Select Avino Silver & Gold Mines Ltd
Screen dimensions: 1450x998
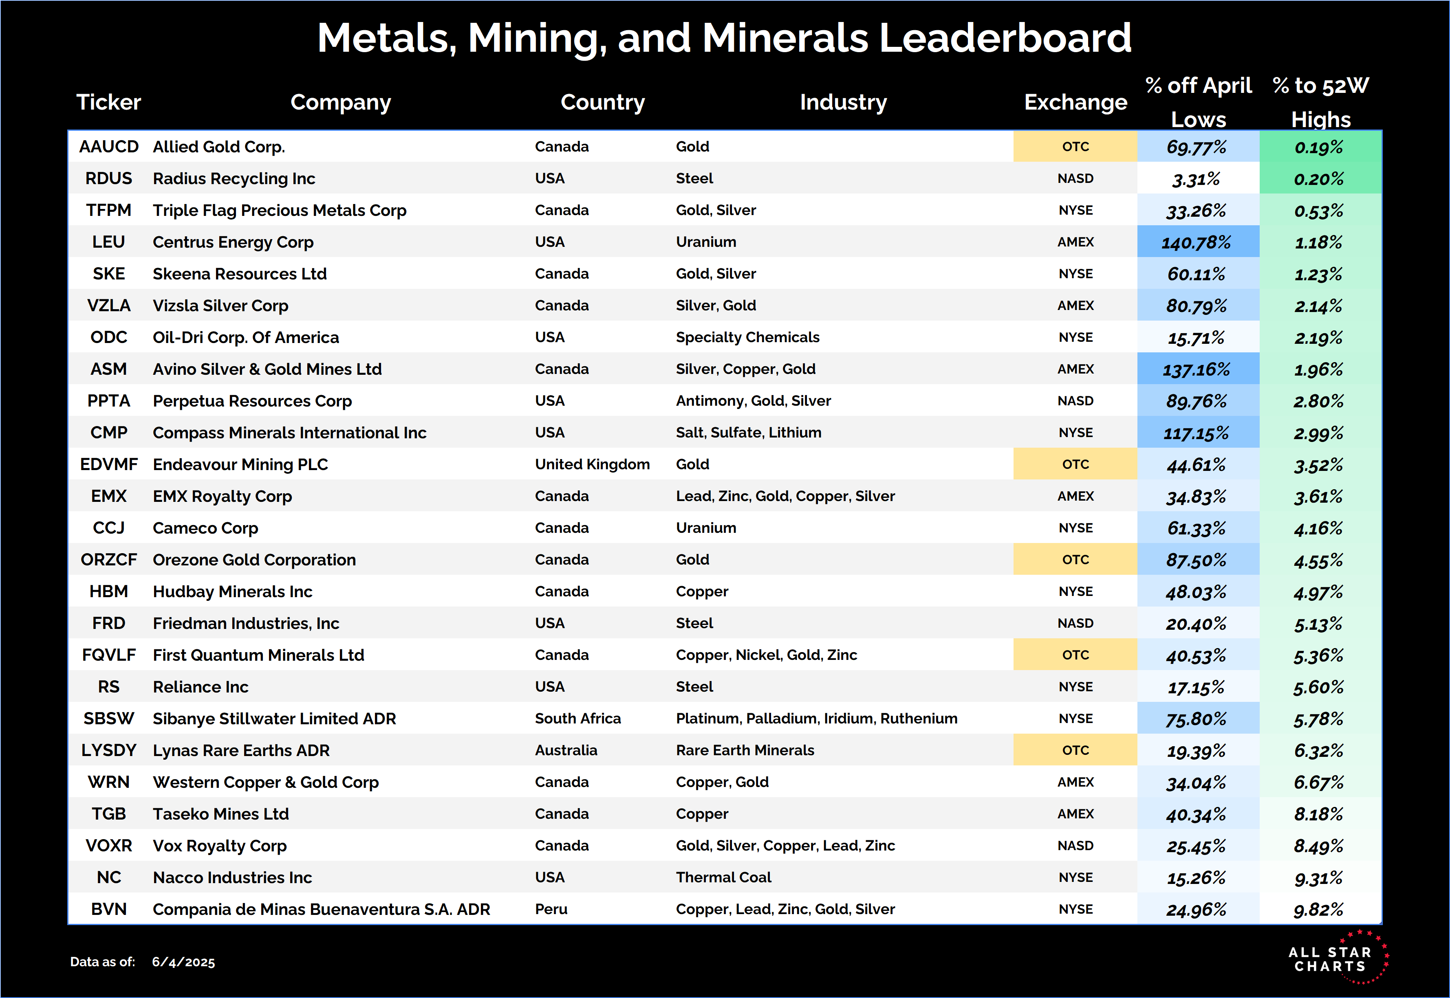pos(267,369)
